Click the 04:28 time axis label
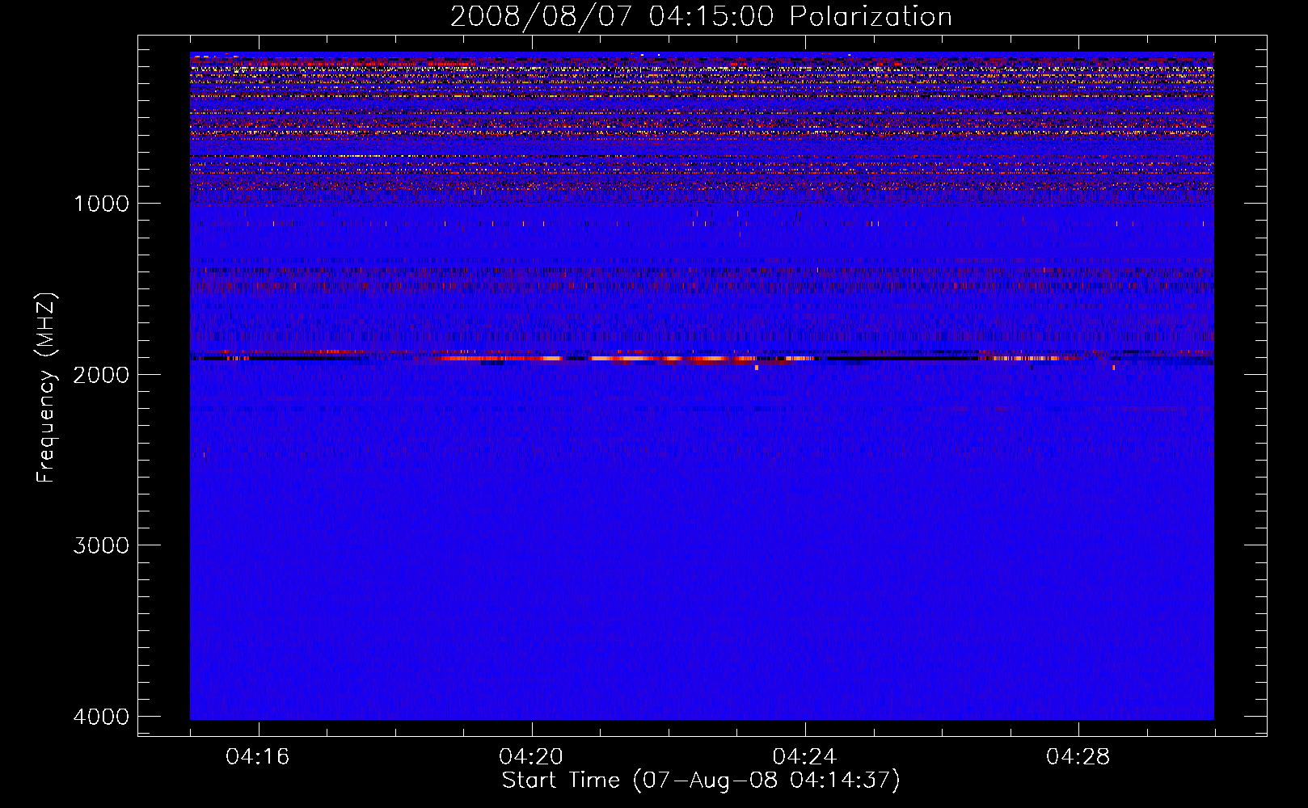The width and height of the screenshot is (1308, 808). click(x=1078, y=757)
